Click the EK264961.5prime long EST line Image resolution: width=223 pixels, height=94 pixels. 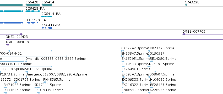click(x=139, y=72)
